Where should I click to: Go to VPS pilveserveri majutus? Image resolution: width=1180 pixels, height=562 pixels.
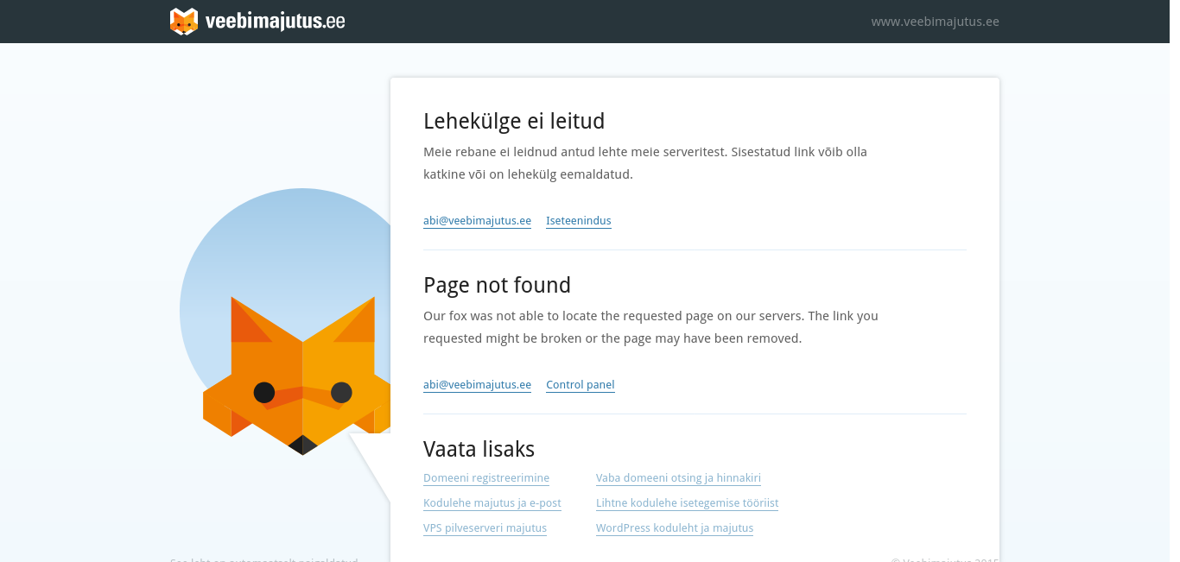[x=485, y=528]
